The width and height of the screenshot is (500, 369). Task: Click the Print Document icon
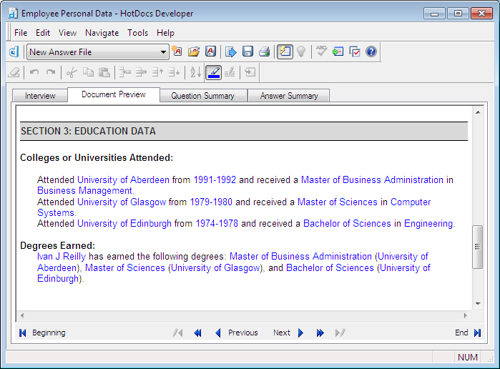click(265, 51)
